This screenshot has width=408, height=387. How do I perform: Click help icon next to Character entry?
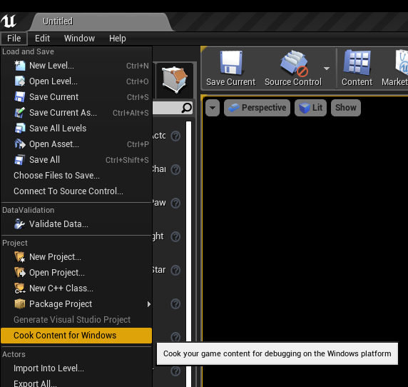point(175,169)
